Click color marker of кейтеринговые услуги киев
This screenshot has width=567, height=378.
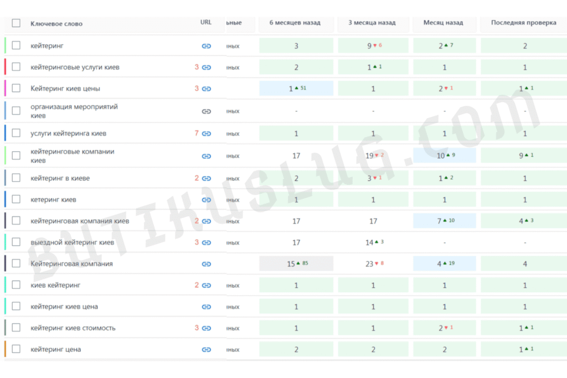click(5, 67)
